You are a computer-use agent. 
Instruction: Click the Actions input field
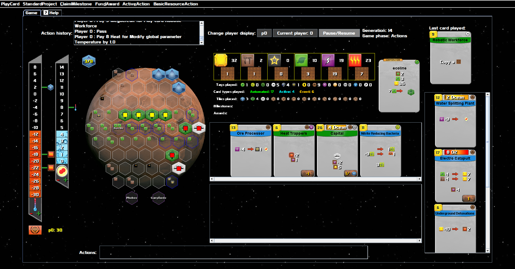coord(233,252)
